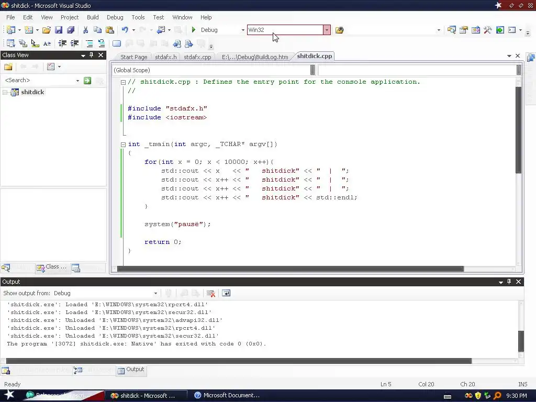Open Class View window position menu arrow

pyautogui.click(x=83, y=55)
